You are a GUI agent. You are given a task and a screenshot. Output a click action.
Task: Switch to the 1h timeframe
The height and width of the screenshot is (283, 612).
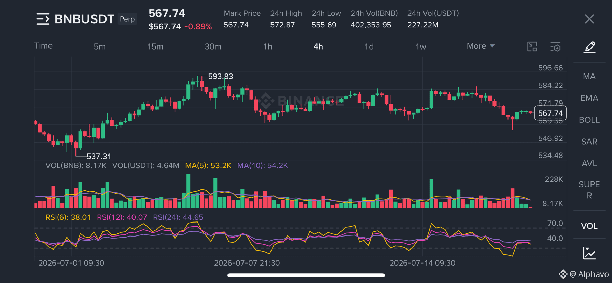268,46
